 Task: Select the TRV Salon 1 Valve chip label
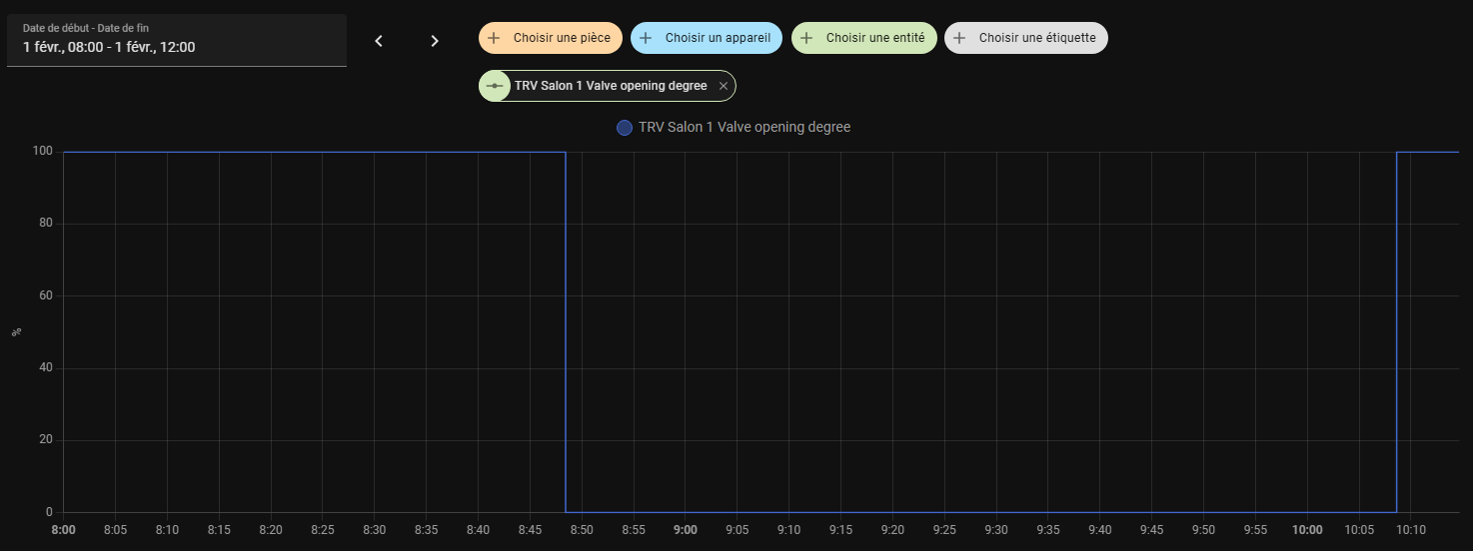click(611, 87)
